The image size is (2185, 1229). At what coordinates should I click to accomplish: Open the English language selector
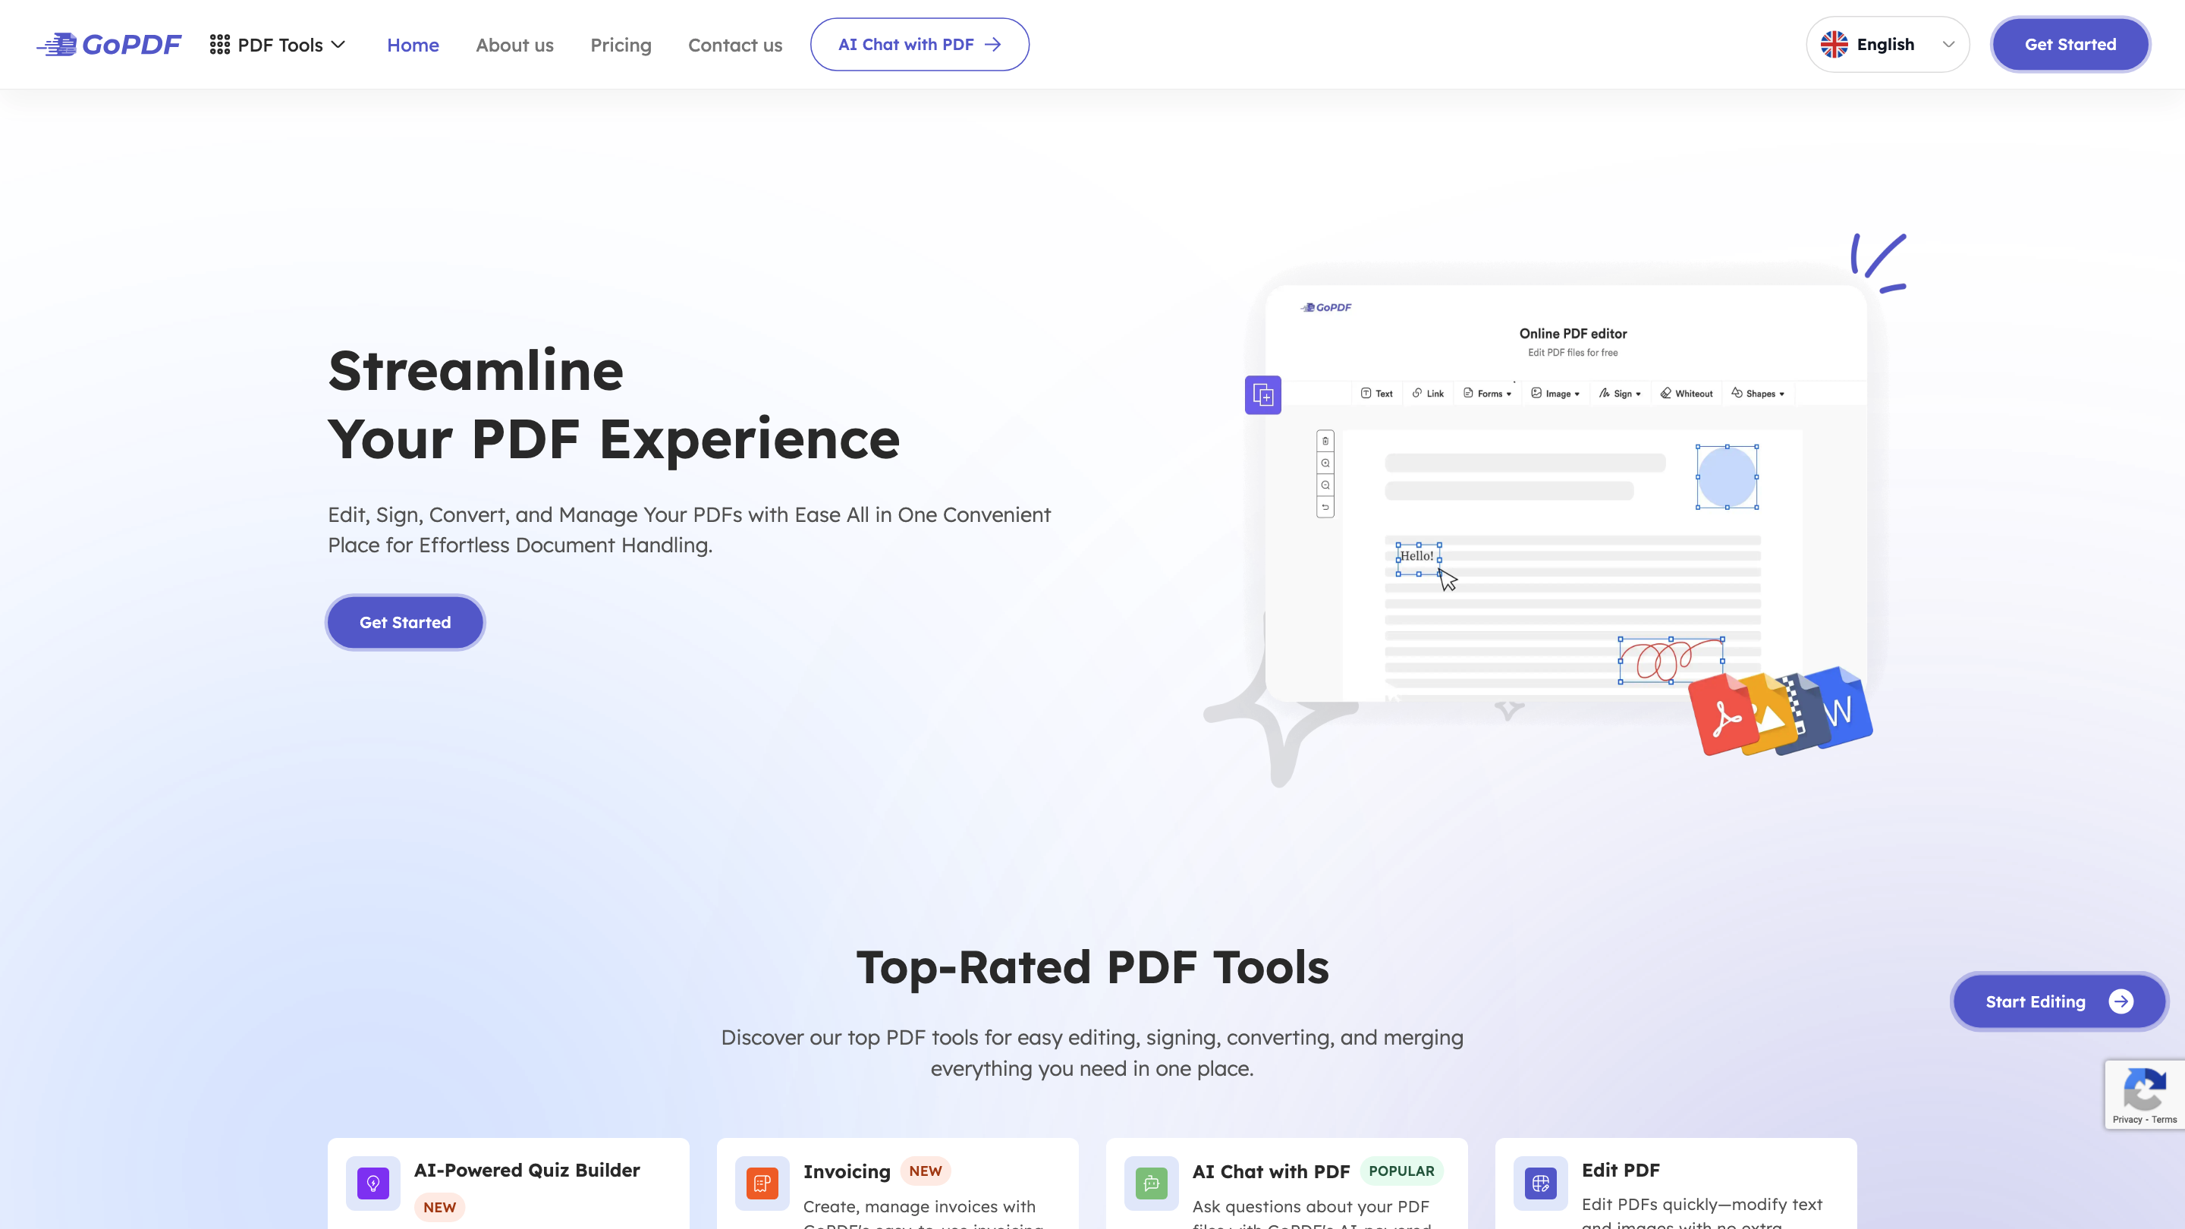(x=1888, y=44)
